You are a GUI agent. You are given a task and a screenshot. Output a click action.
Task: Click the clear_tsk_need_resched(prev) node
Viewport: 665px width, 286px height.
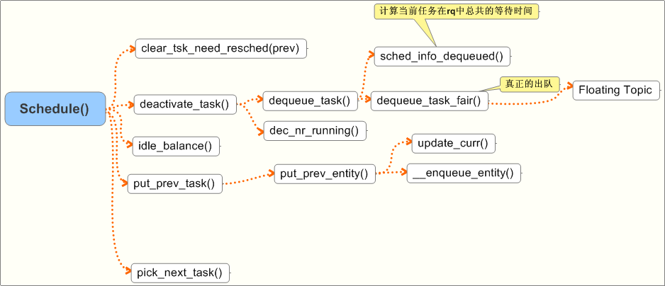click(x=220, y=49)
